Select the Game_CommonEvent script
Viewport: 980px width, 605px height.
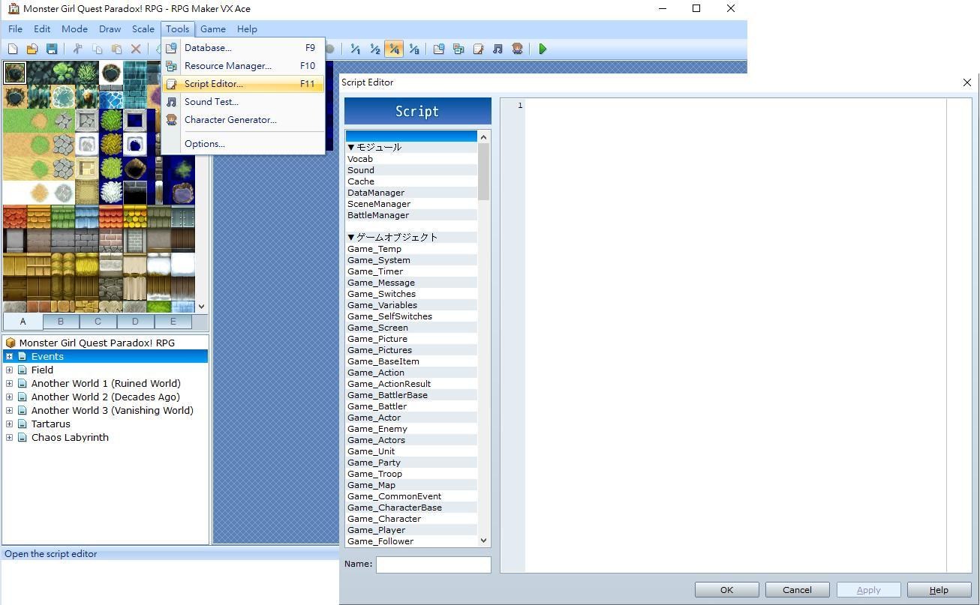pyautogui.click(x=411, y=496)
